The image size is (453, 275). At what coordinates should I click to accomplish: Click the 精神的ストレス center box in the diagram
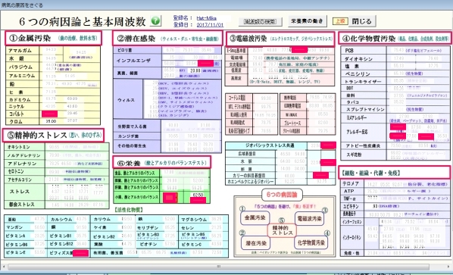[282, 230]
